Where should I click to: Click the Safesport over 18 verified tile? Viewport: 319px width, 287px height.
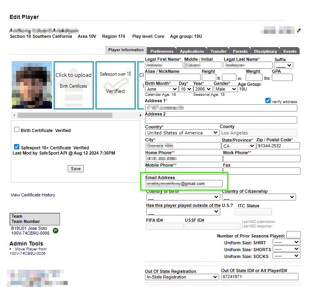(115, 85)
